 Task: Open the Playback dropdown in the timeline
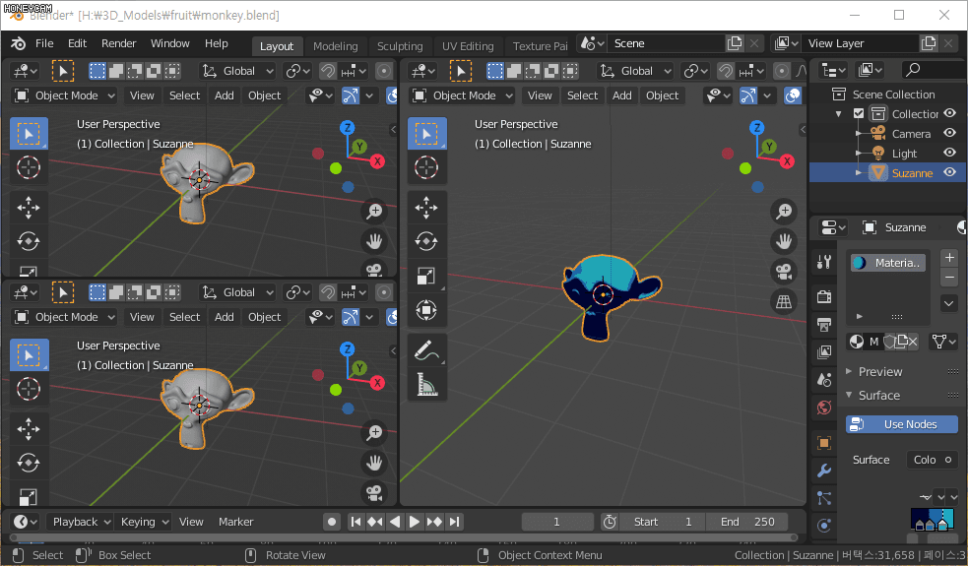79,522
